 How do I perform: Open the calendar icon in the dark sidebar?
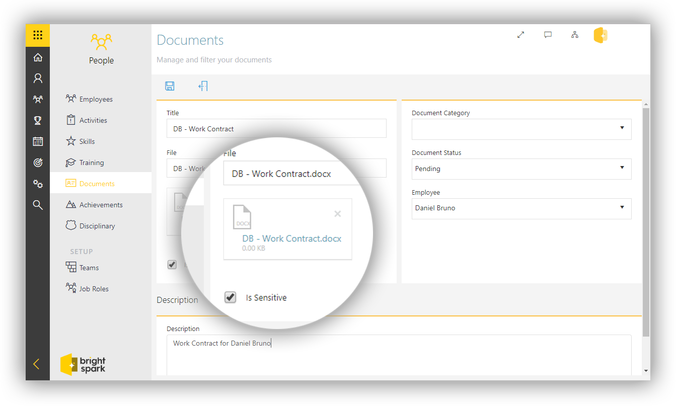(38, 141)
